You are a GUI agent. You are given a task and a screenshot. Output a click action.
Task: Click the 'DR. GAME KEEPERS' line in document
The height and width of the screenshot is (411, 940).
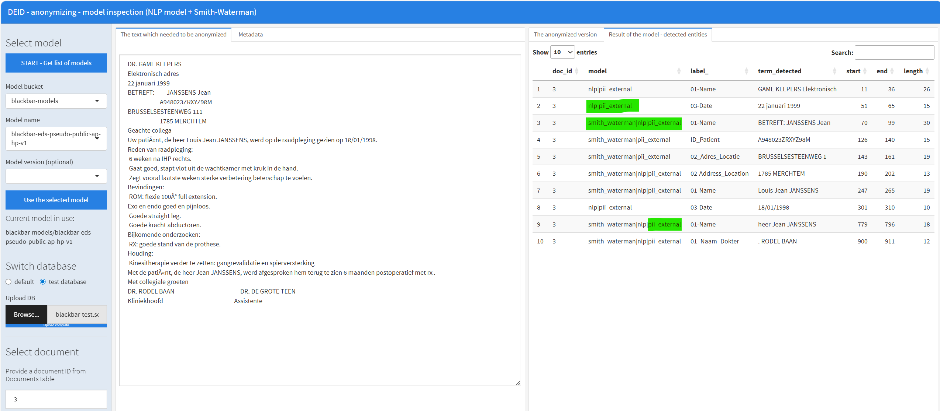point(155,64)
